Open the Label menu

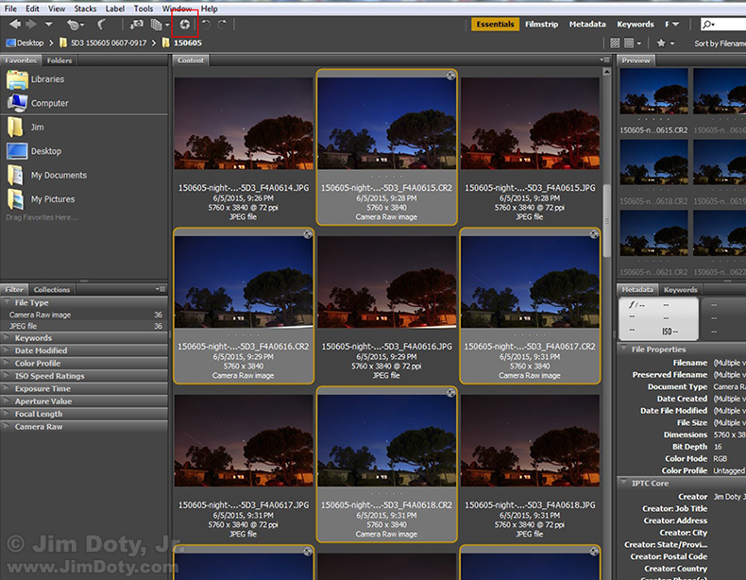click(114, 9)
